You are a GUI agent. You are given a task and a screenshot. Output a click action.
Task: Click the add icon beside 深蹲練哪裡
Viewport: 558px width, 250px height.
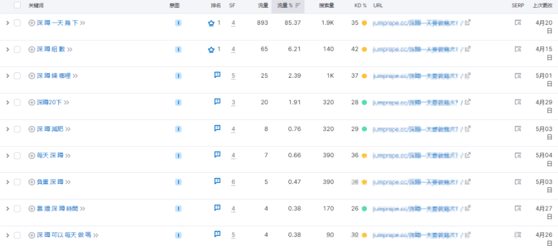32,76
